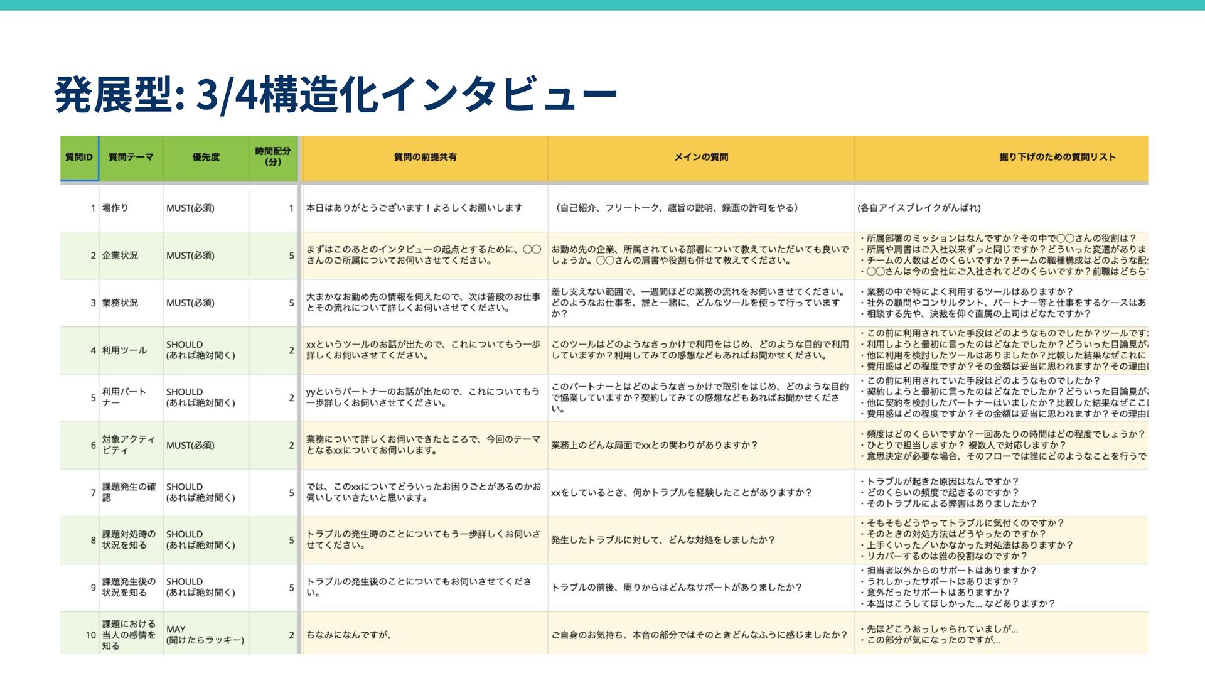Select the 優先度 column header
The image size is (1205, 678).
pyautogui.click(x=206, y=157)
